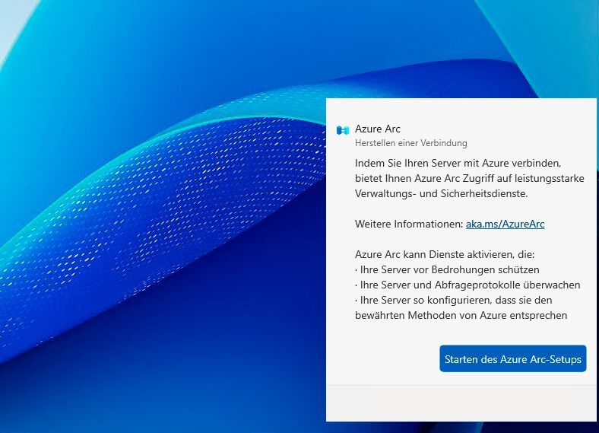Select the 'Azure Arc' title text

point(378,129)
